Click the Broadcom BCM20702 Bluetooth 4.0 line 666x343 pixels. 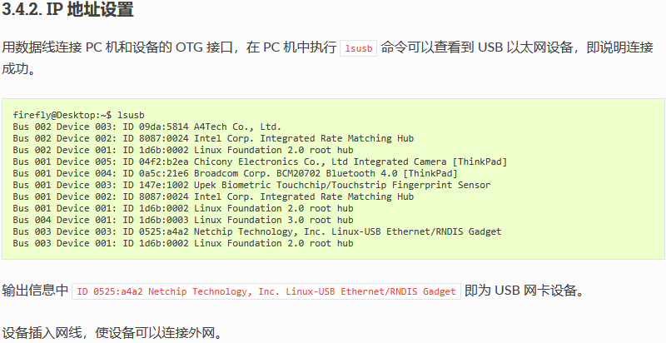235,173
